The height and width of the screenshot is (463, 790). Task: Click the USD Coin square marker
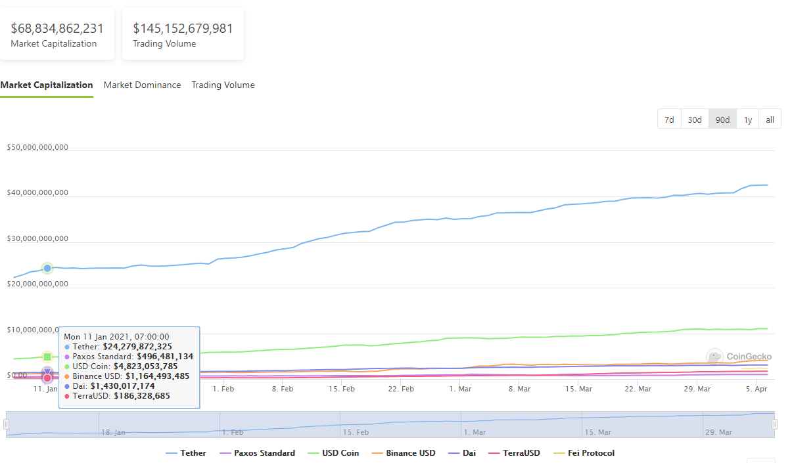point(47,357)
